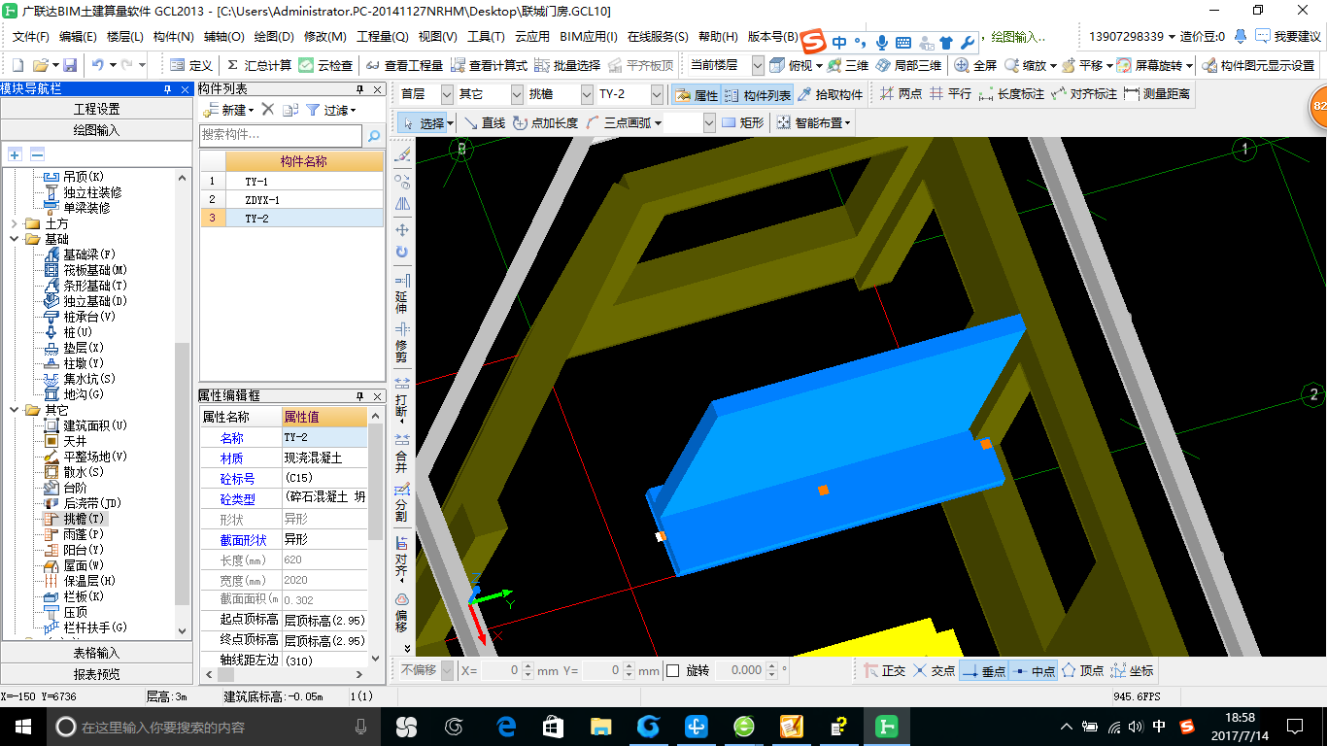Toggle 正交 orthogonal snap mode
Viewport: 1327px width, 746px height.
883,670
